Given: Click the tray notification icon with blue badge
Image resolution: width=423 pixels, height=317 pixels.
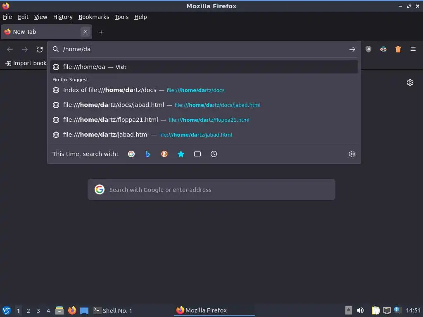Looking at the screenshot, I should coord(397,310).
